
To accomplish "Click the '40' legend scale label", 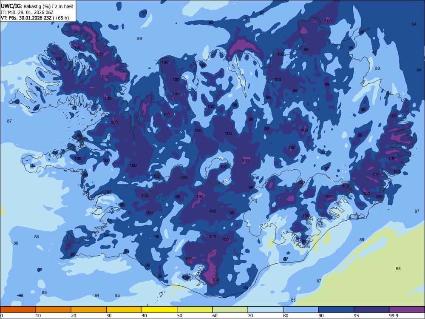I will [x=144, y=316].
